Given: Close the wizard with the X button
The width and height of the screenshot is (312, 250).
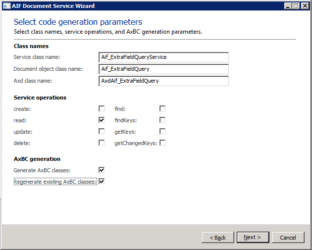Looking at the screenshot, I should tap(306, 6).
